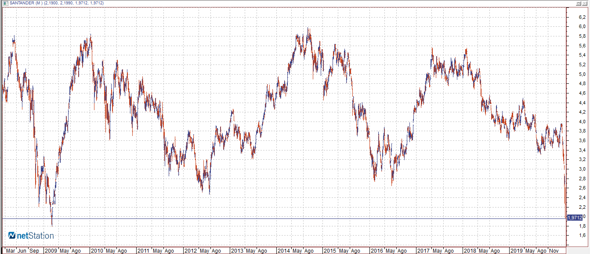Select the 2016 label on time axis

(377, 251)
